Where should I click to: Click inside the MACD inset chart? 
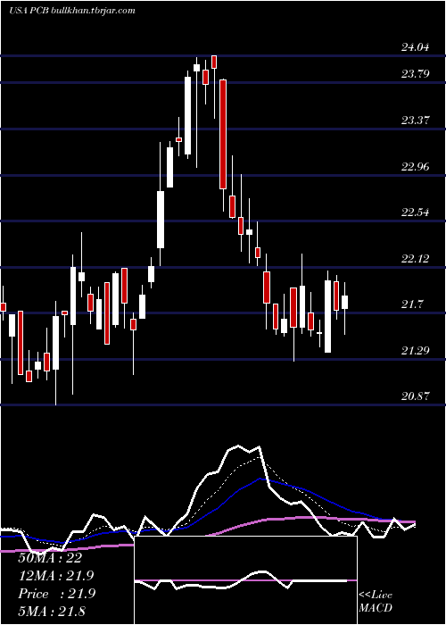coord(245,580)
